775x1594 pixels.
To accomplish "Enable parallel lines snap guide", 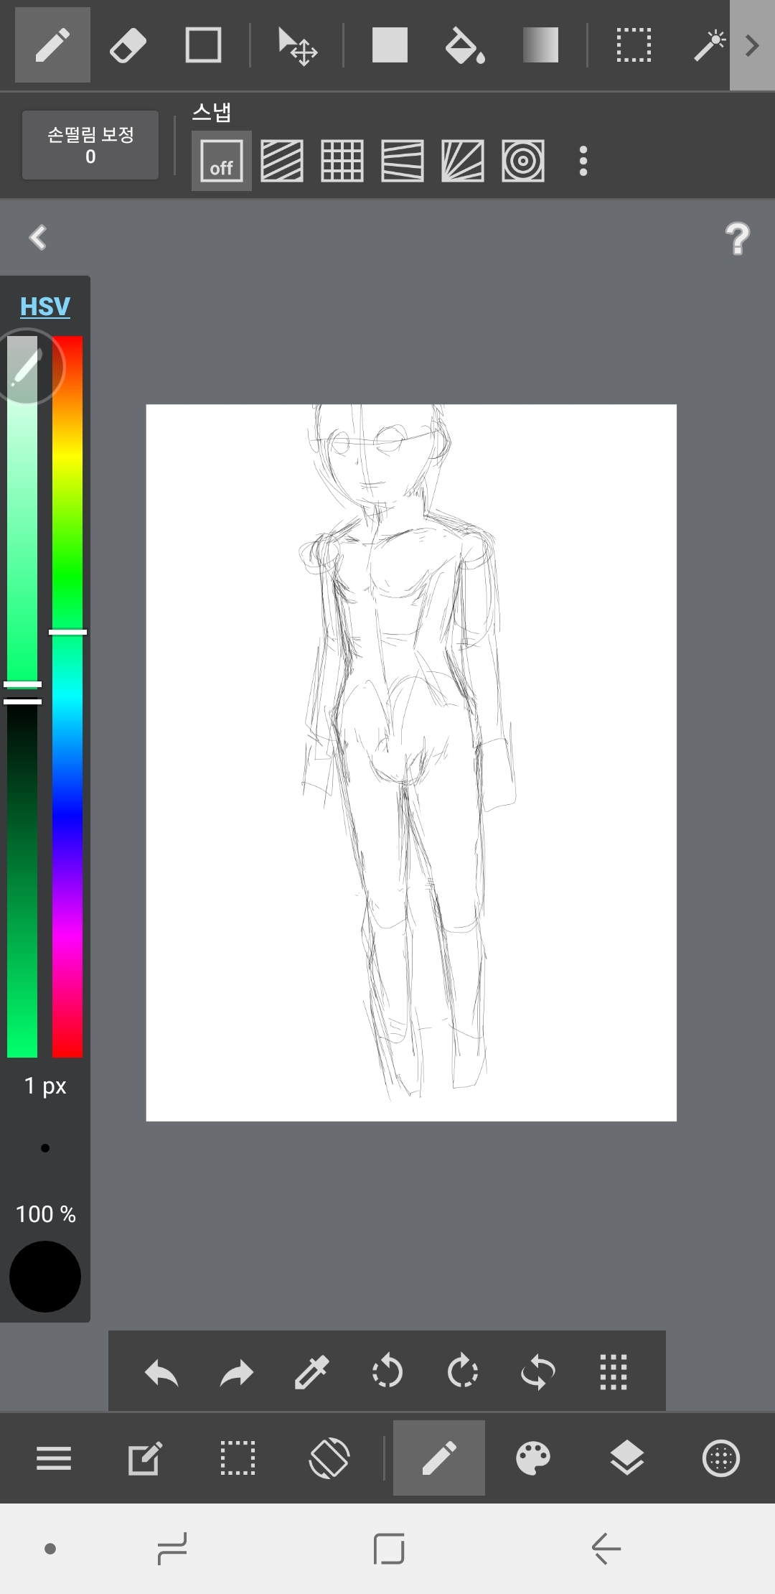I will pos(281,160).
